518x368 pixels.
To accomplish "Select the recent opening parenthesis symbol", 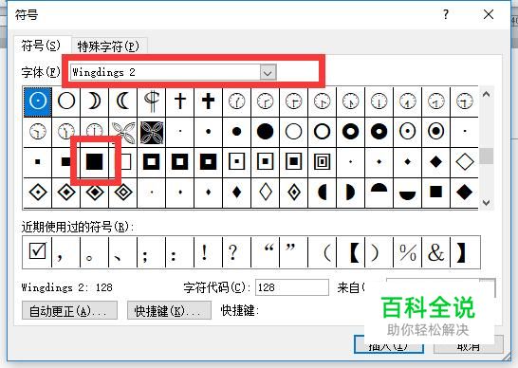I will pos(323,252).
